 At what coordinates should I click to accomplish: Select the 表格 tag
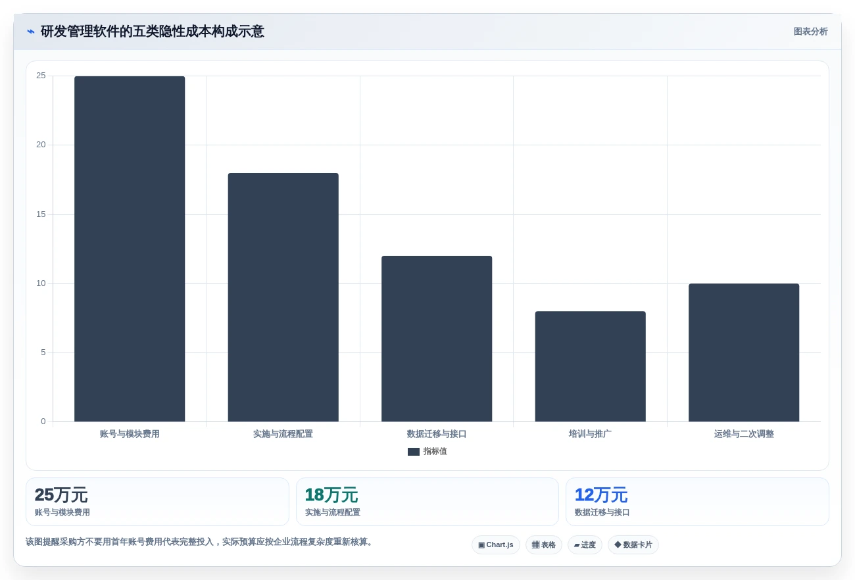click(x=543, y=544)
